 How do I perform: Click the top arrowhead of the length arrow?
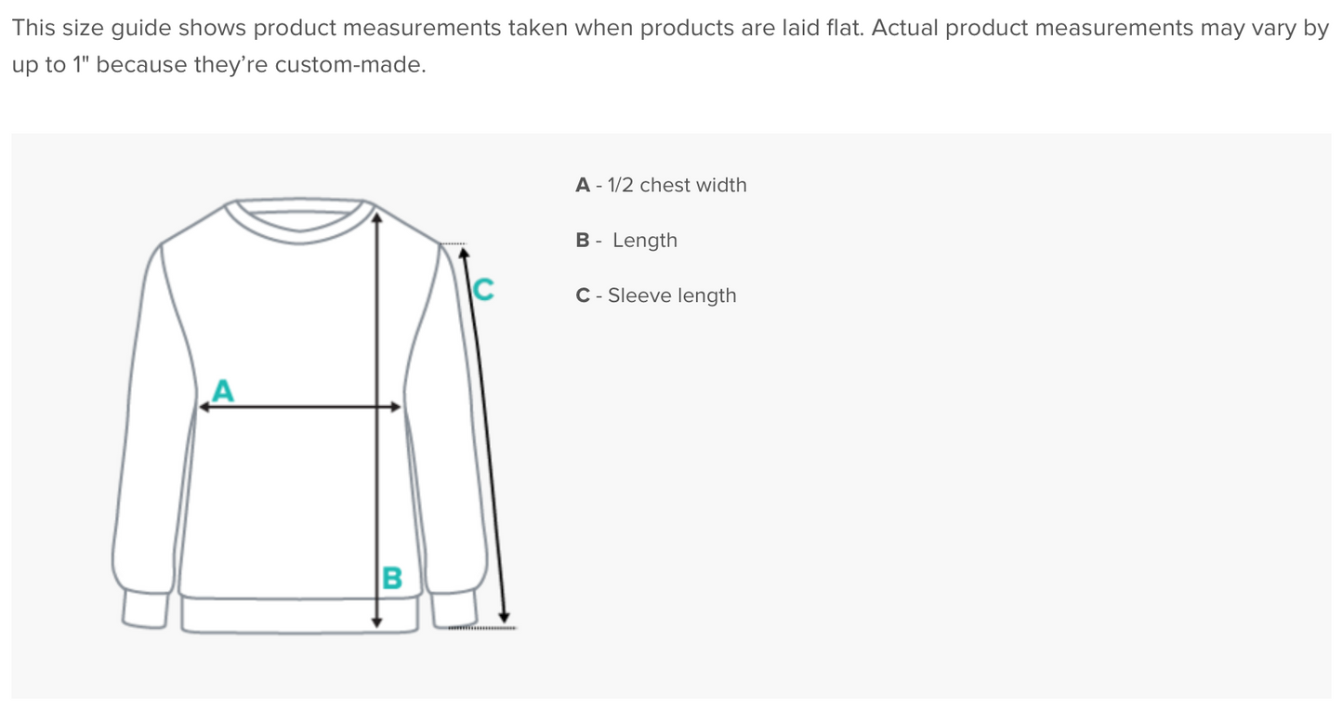[376, 219]
